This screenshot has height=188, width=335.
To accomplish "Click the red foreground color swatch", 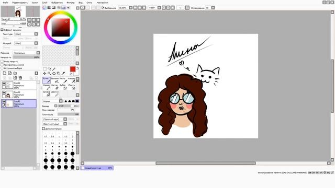I will tap(73, 69).
